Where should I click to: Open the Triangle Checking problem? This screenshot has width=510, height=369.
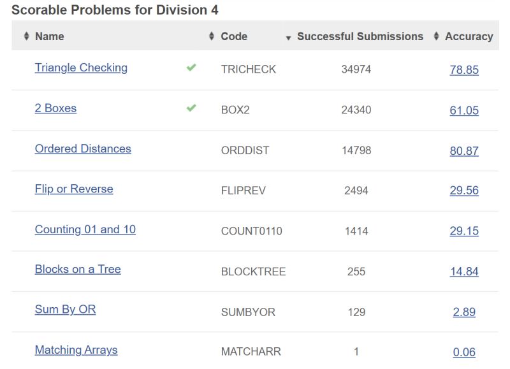tap(81, 68)
